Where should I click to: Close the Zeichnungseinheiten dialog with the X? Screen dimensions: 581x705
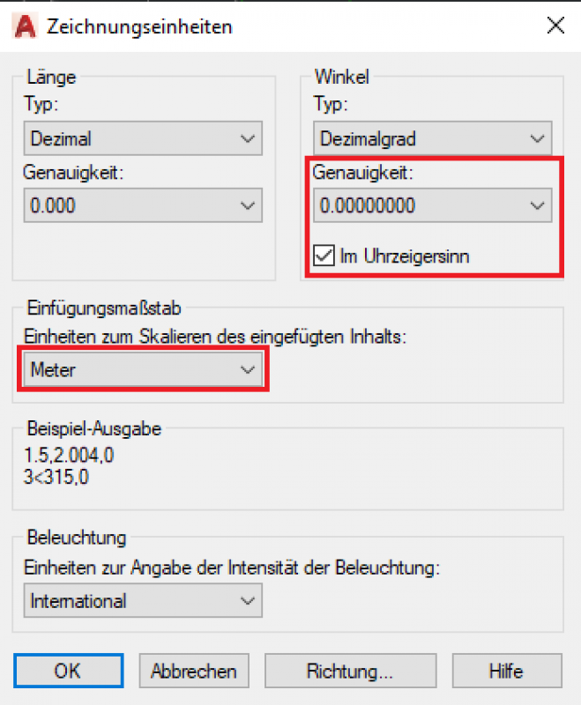555,26
